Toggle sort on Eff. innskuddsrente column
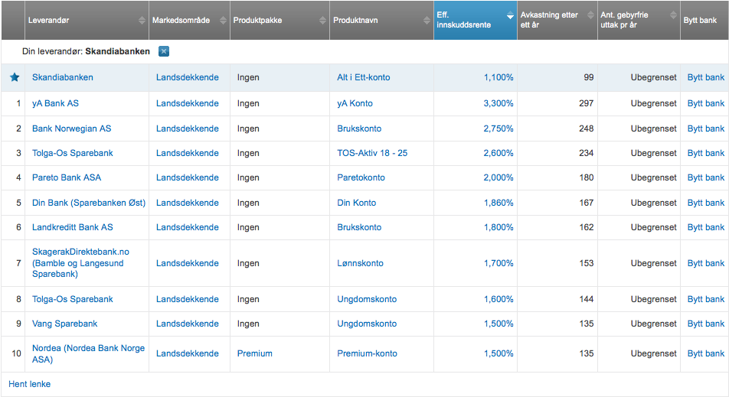The height and width of the screenshot is (397, 729). click(475, 21)
